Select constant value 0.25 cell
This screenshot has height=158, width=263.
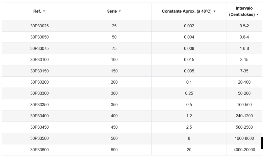[x=189, y=93]
